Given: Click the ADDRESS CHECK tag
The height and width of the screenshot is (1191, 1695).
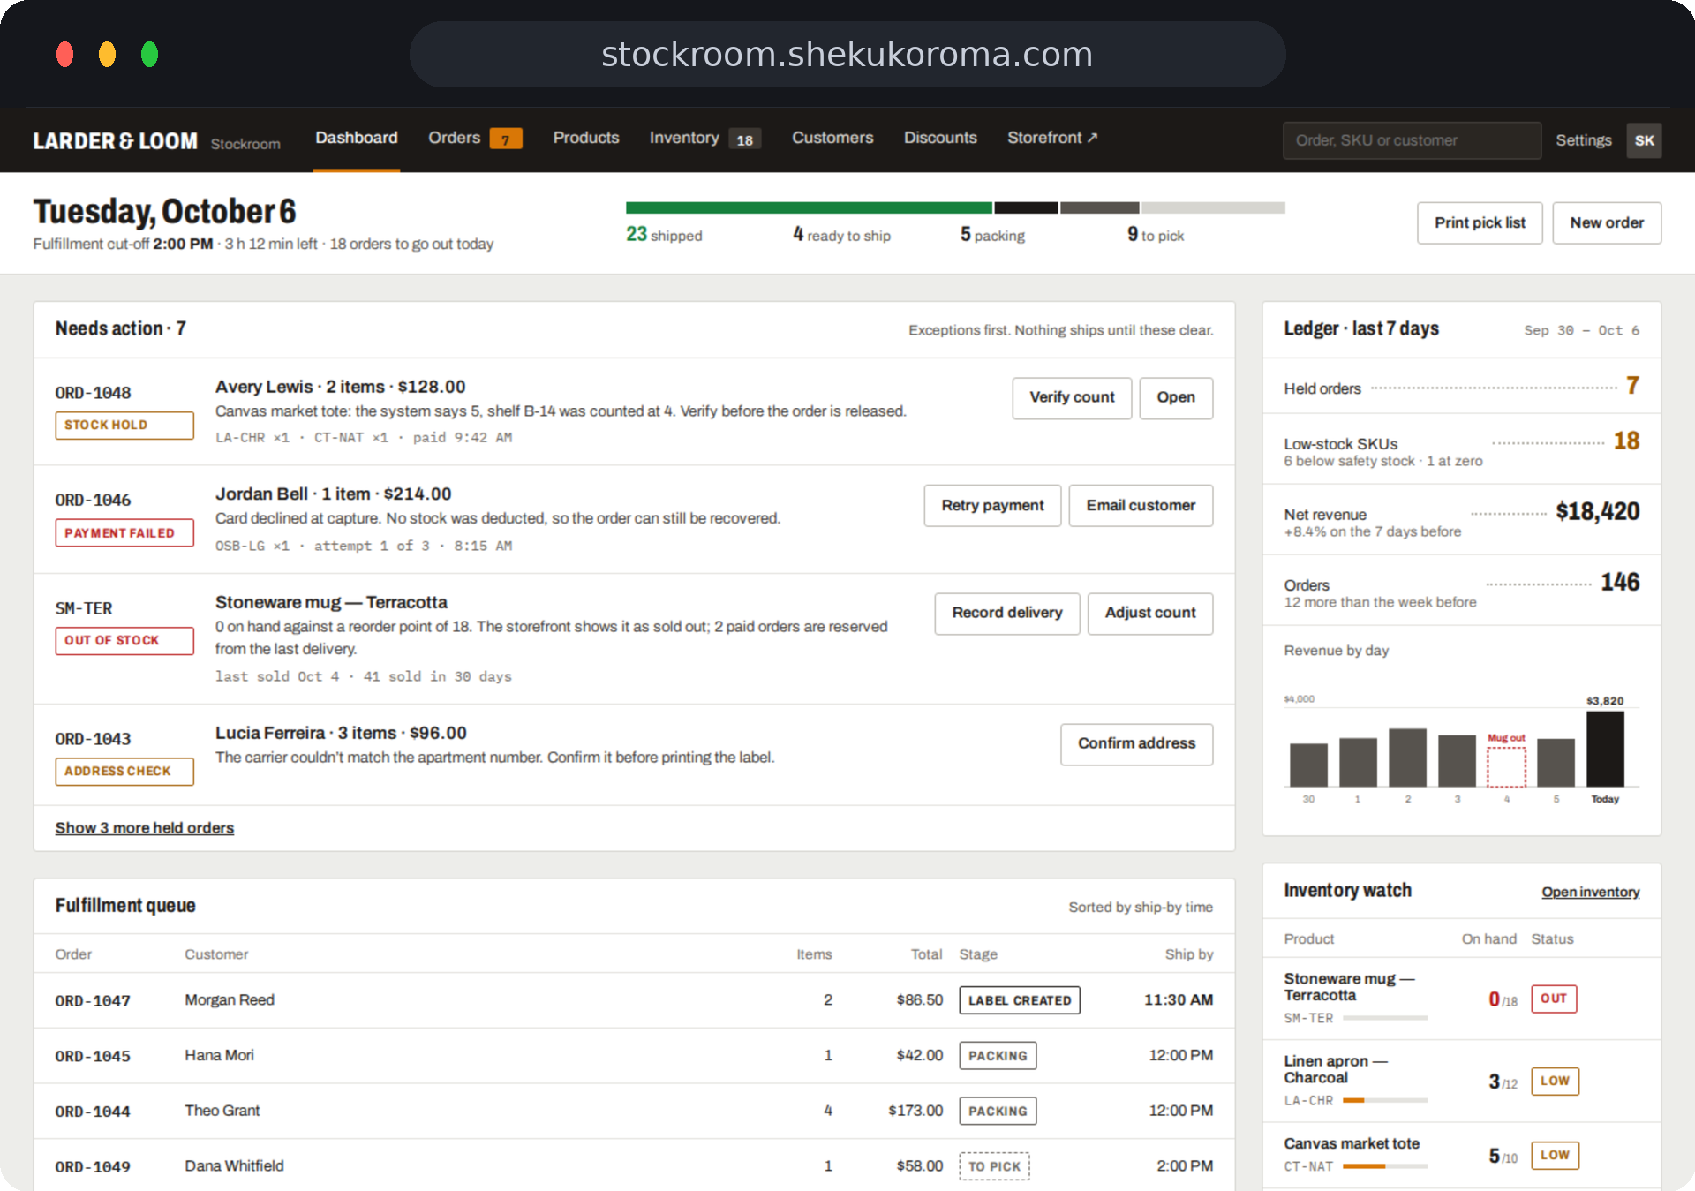Looking at the screenshot, I should click(124, 772).
